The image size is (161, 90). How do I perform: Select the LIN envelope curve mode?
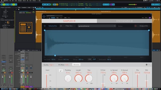point(90,59)
